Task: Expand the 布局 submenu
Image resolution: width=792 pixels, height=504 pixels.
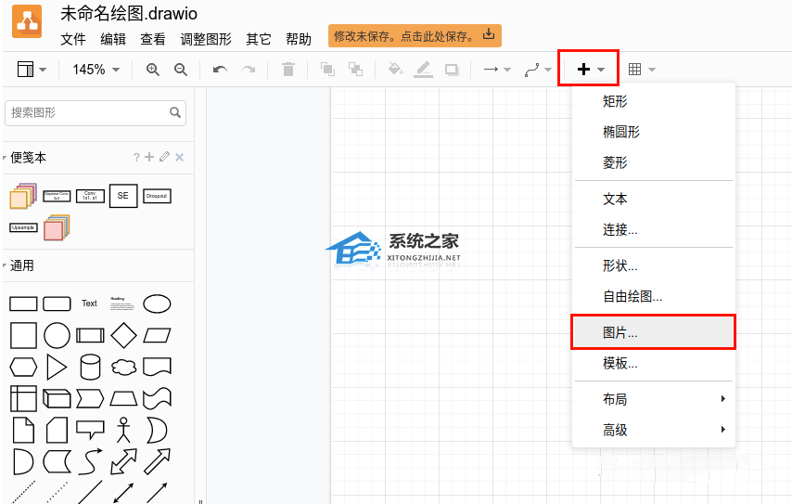Action: pyautogui.click(x=654, y=400)
